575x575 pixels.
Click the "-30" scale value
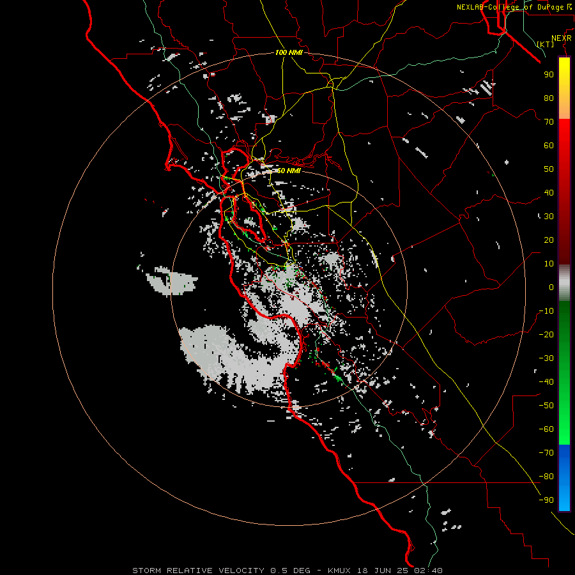[546, 358]
